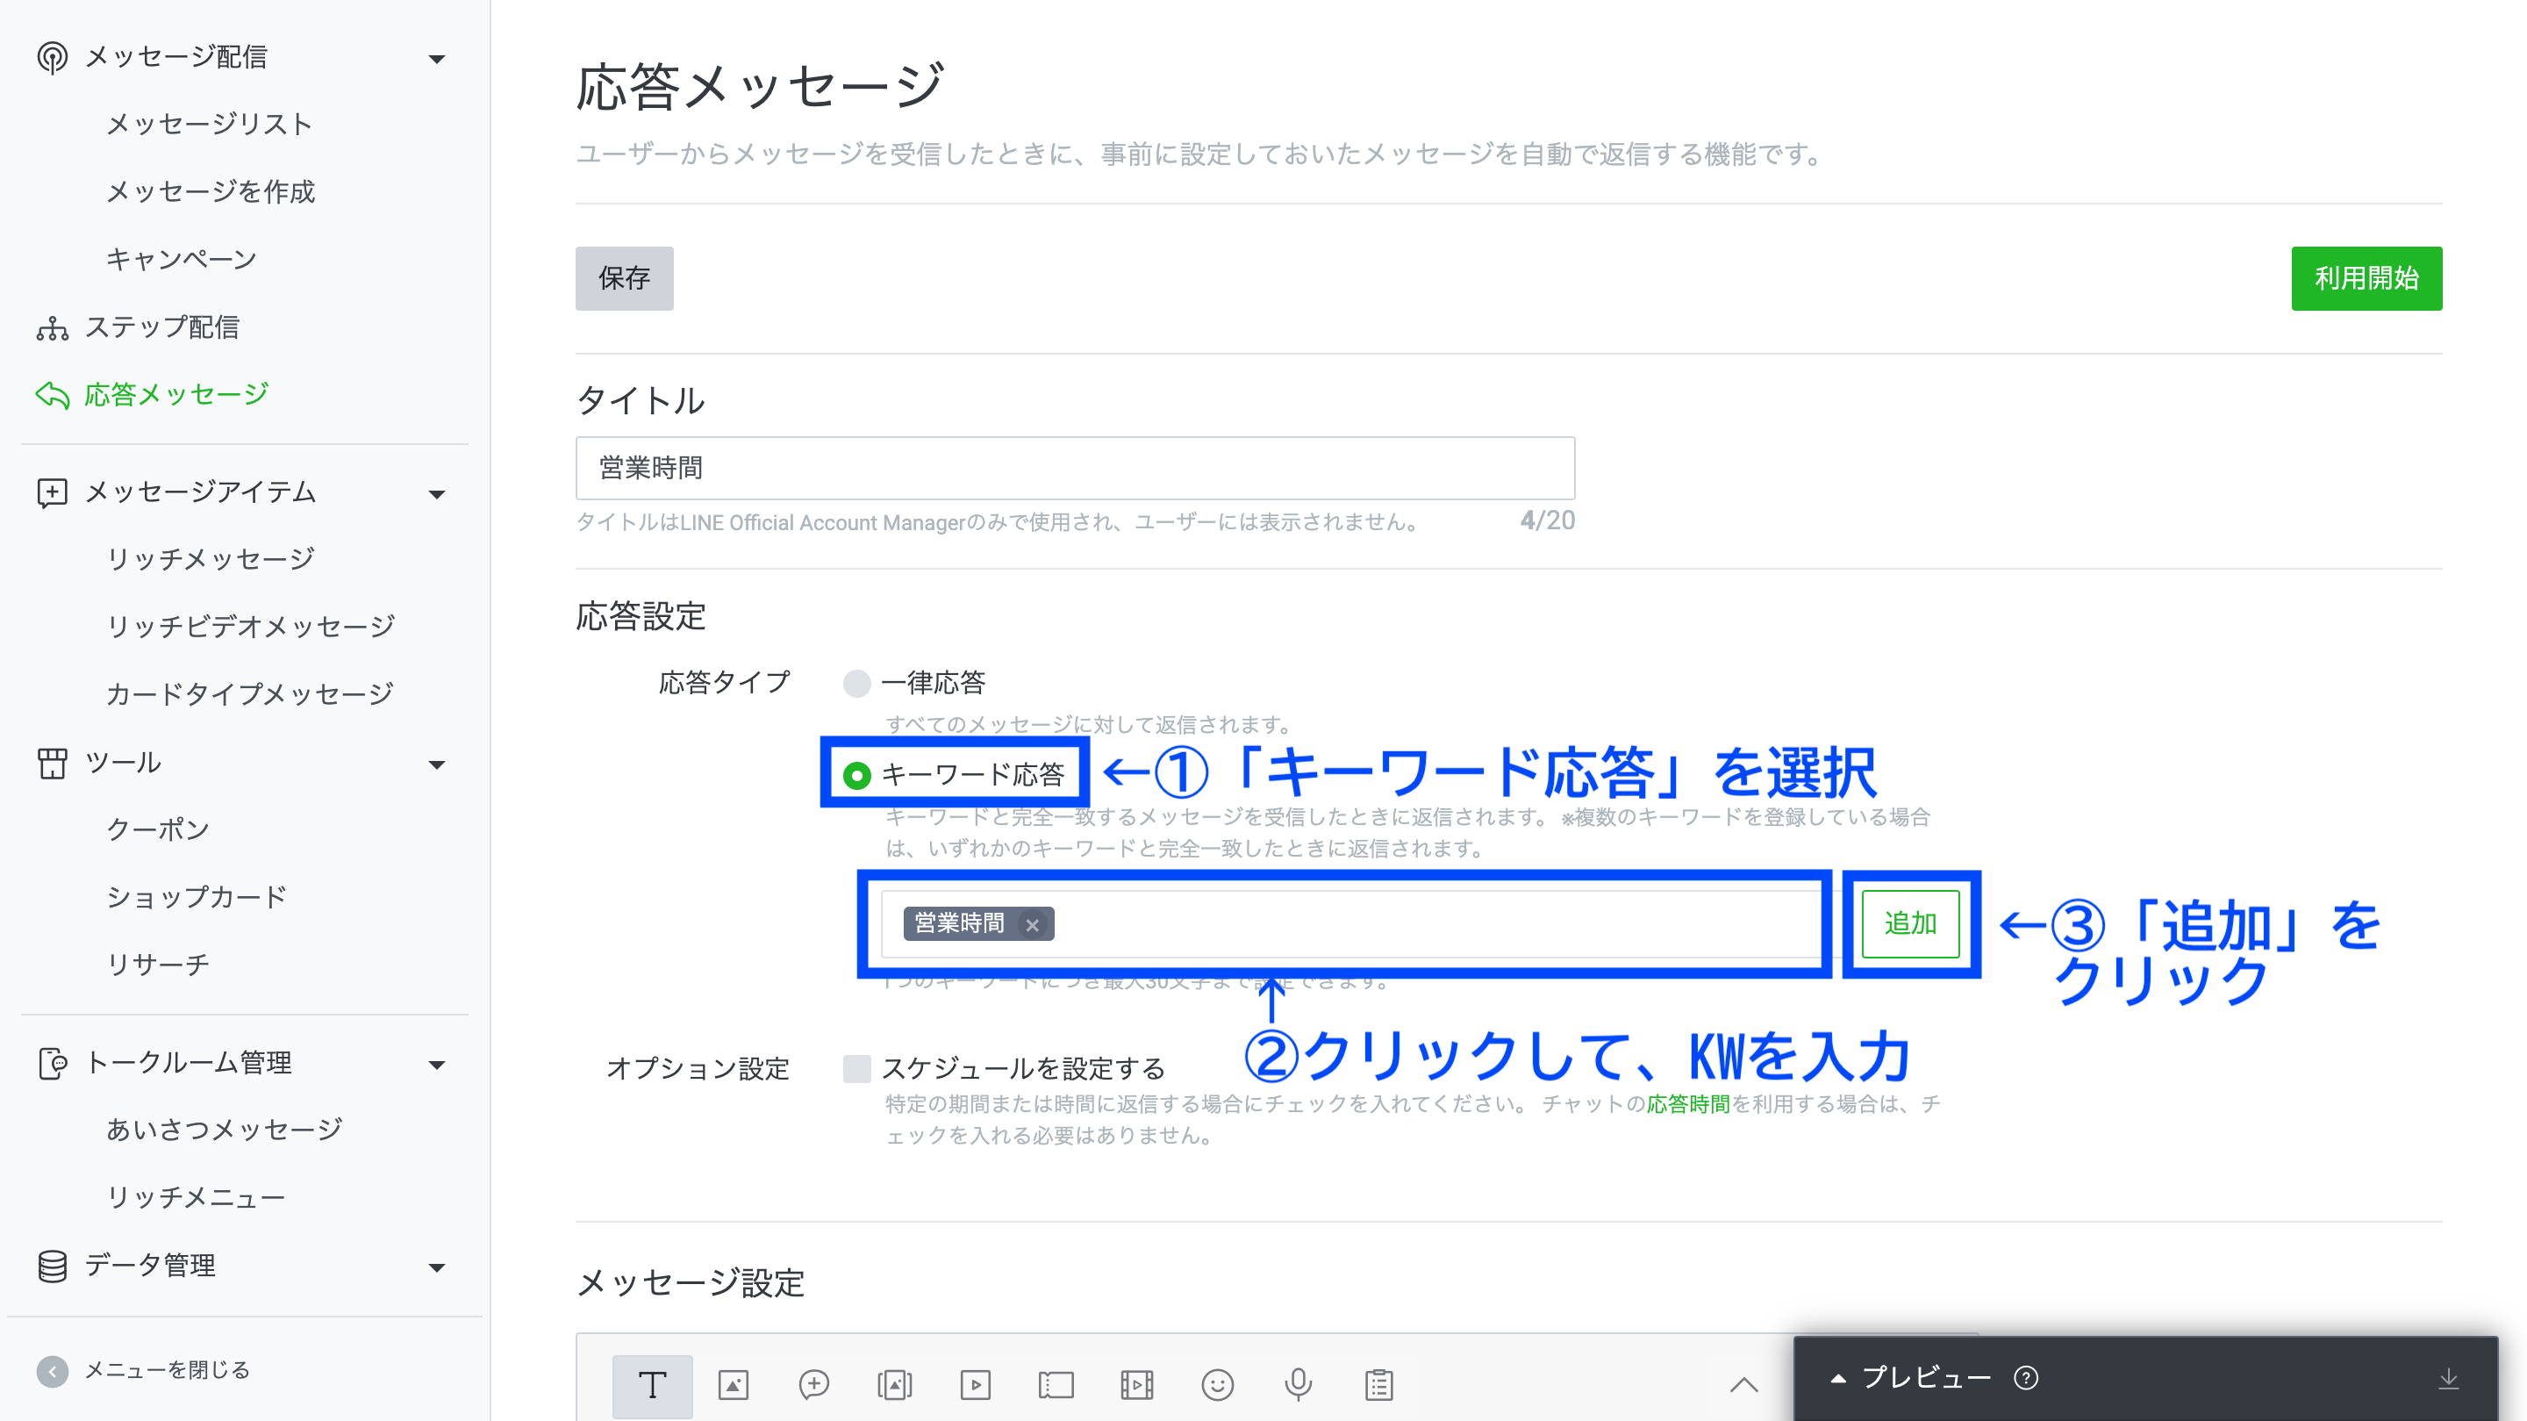Select the research clipboard icon

1378,1385
